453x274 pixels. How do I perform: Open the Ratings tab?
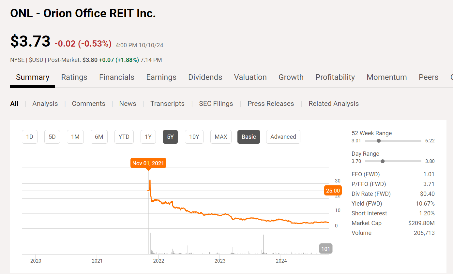[74, 77]
